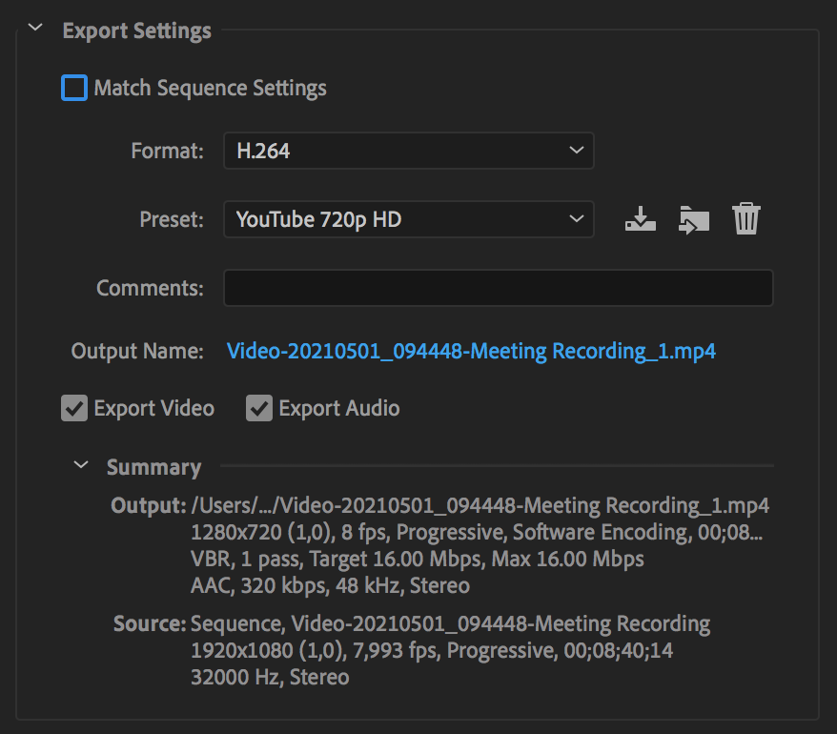This screenshot has width=837, height=734.
Task: Click the 1280x720 output resolution line
Action: click(477, 531)
